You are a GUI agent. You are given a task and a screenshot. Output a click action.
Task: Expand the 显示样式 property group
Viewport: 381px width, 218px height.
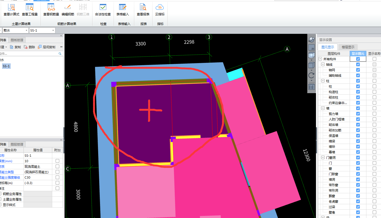click(1, 205)
